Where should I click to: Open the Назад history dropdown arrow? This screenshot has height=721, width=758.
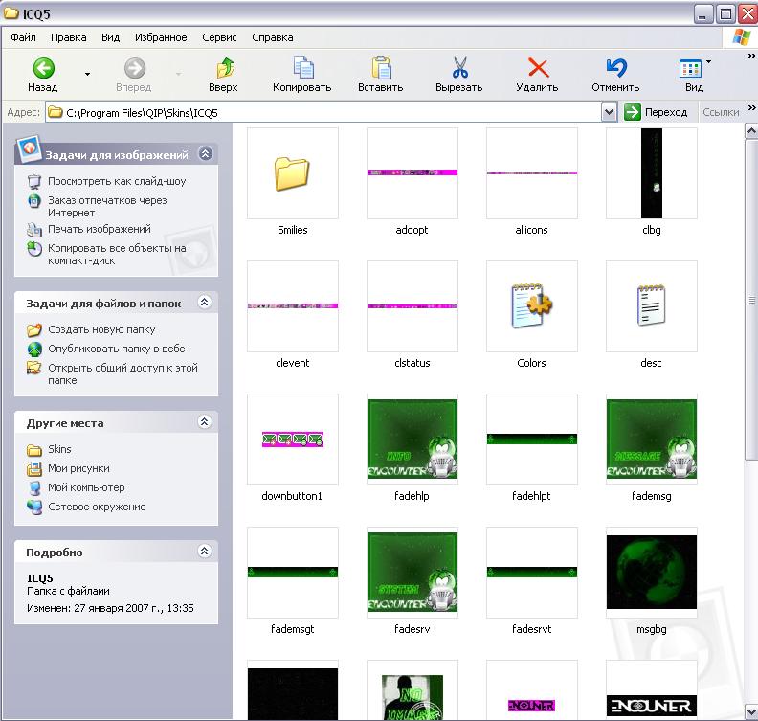click(x=88, y=73)
